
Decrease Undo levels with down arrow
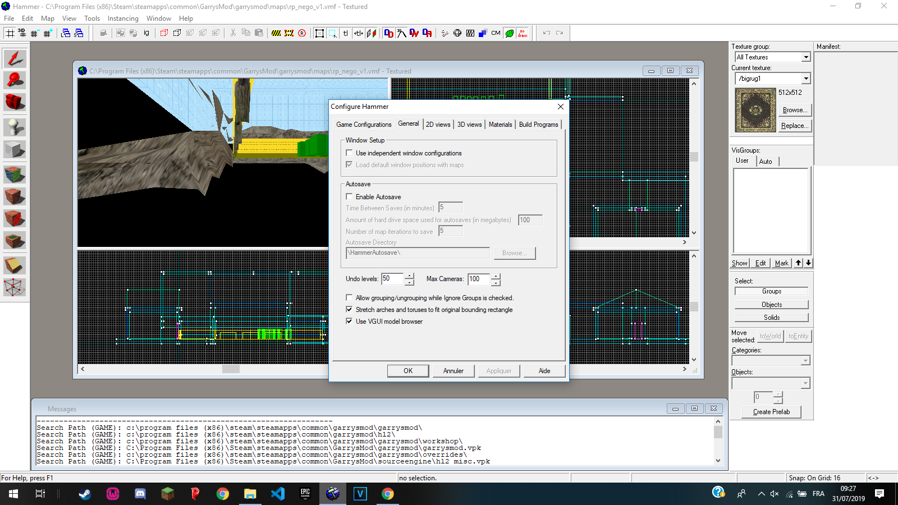[x=409, y=282]
